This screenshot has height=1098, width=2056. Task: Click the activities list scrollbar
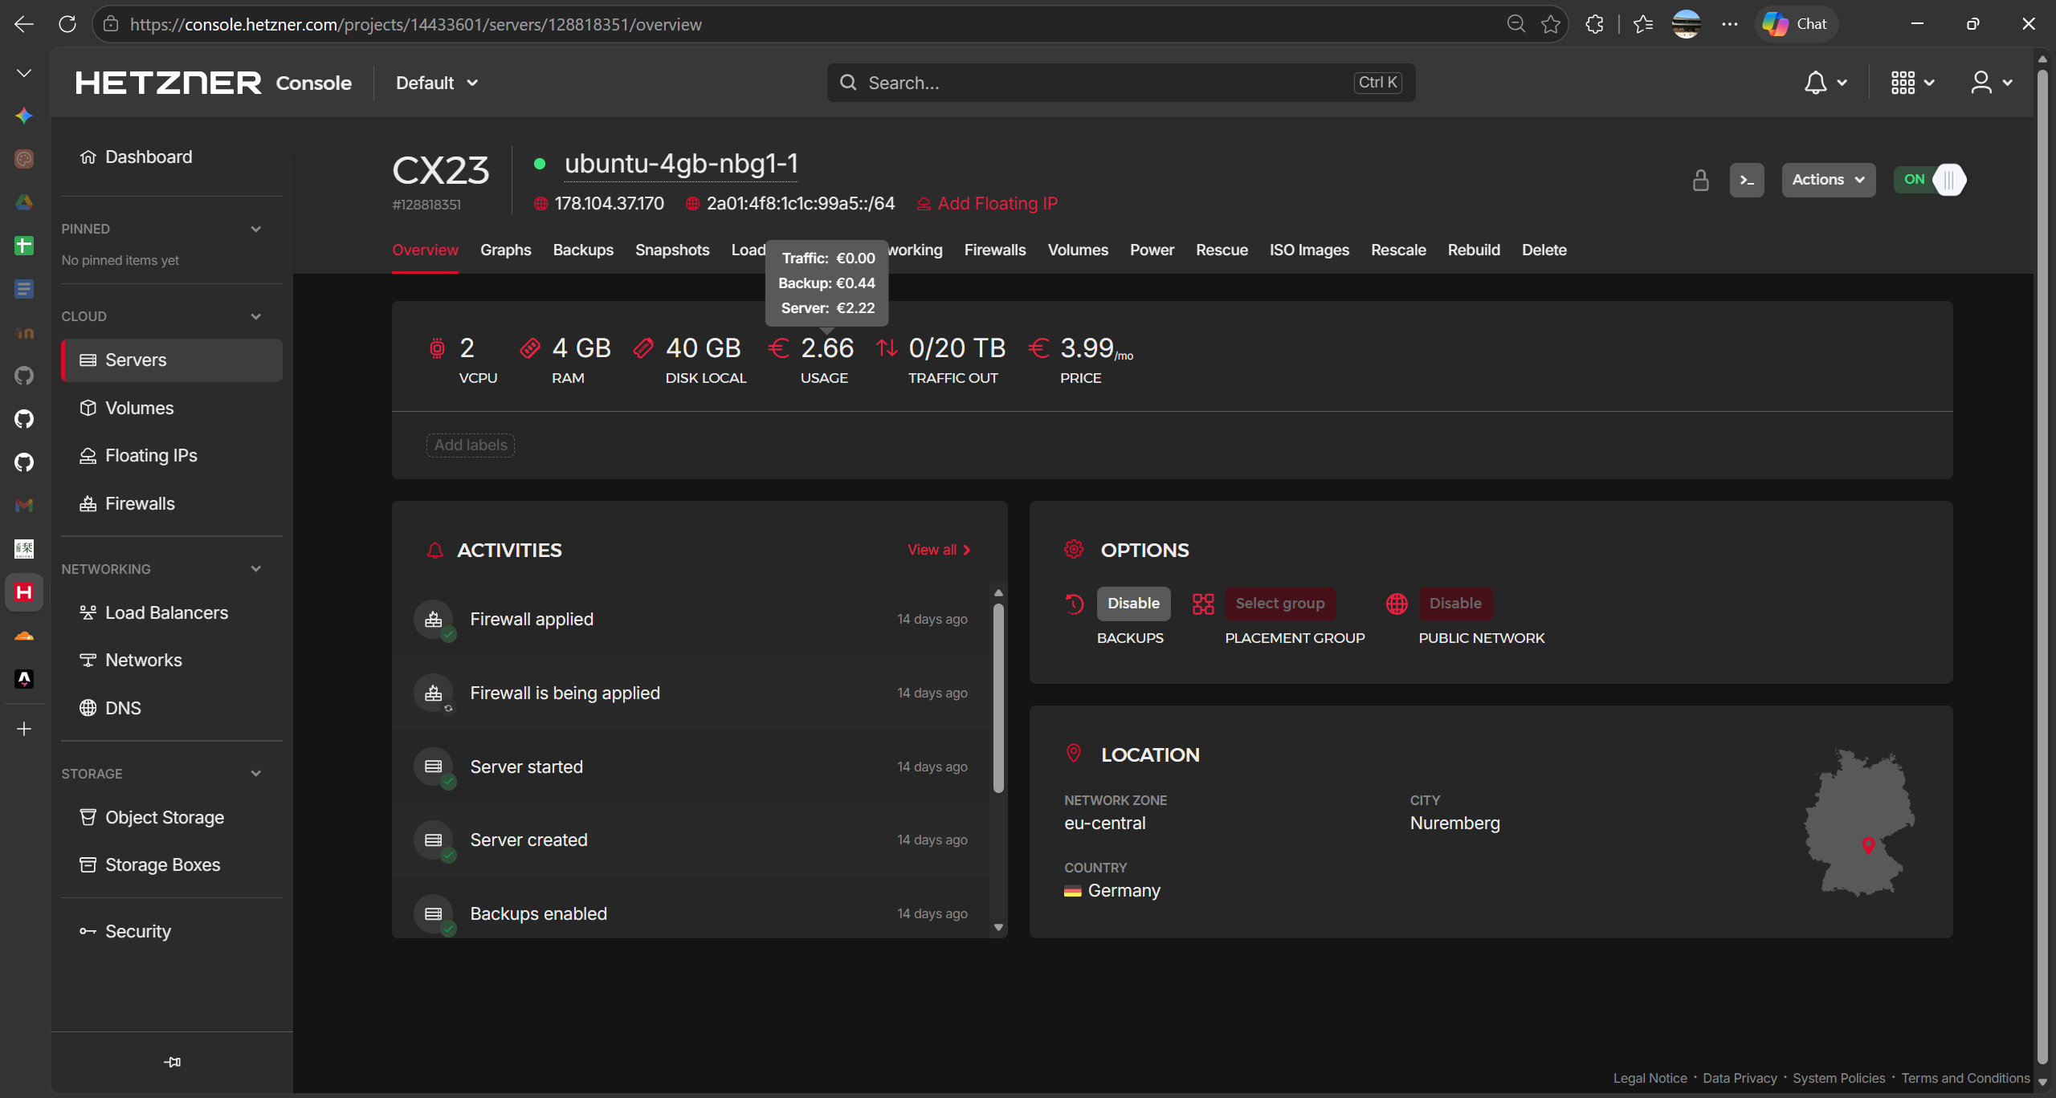[998, 698]
